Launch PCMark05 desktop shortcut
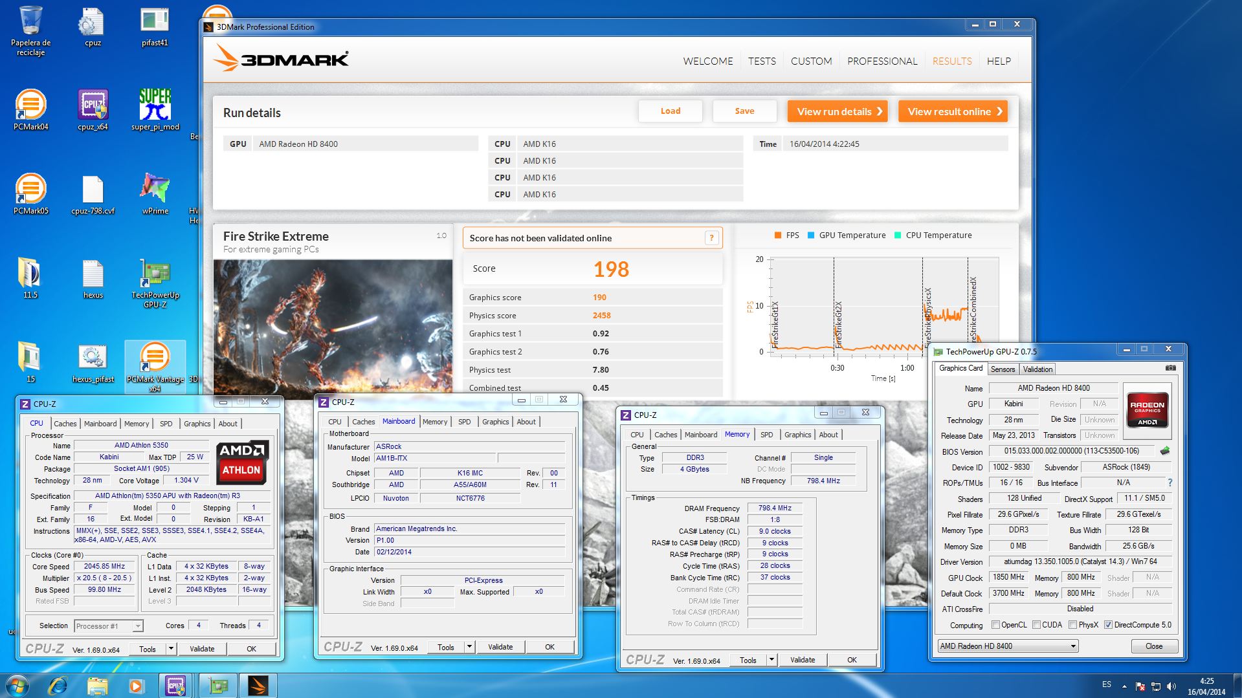The width and height of the screenshot is (1242, 698). click(x=30, y=194)
